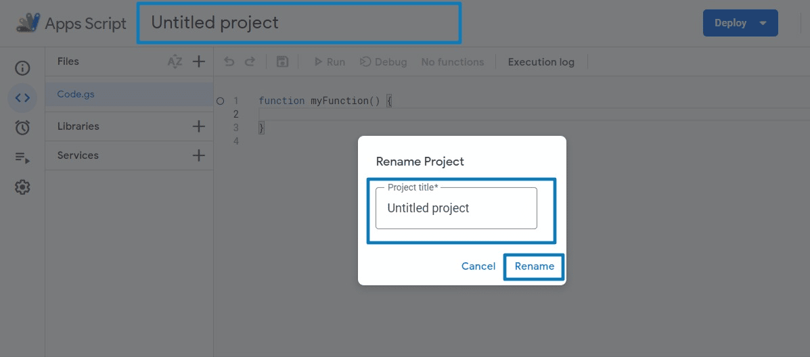The image size is (810, 357).
Task: Add a new file with plus icon
Action: coord(199,62)
